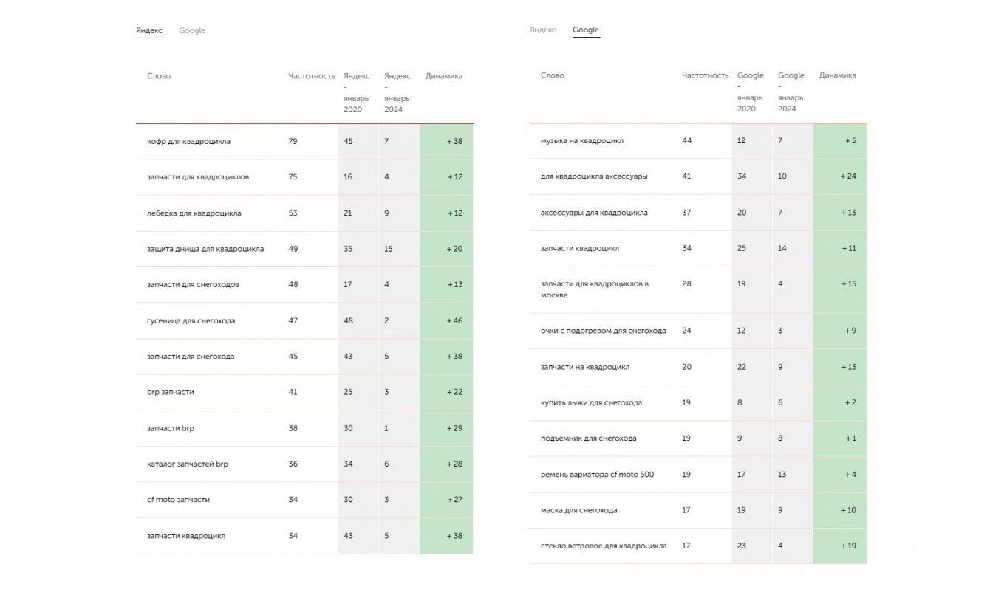Select the 'лебедка для квадроцикла' keyword
Screen dimensions: 990x609
pos(194,213)
